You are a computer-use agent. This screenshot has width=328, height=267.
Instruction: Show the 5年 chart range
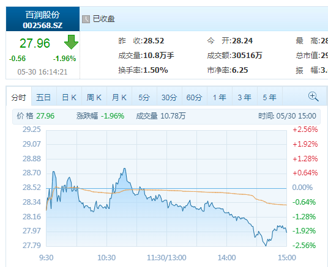[270, 97]
